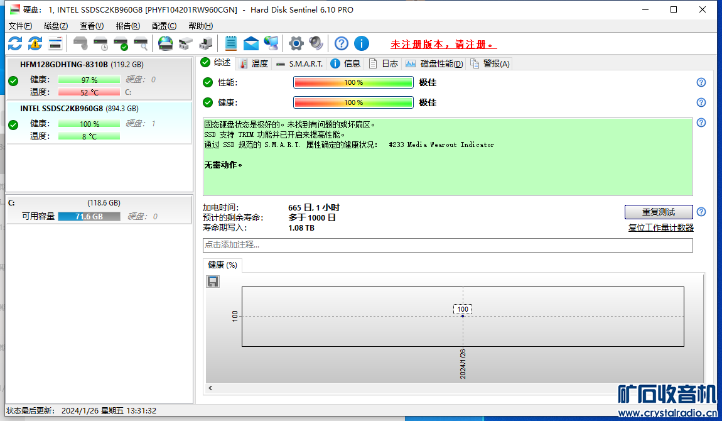
Task: Switch to the 温度 (Temperature) tab
Action: [254, 63]
